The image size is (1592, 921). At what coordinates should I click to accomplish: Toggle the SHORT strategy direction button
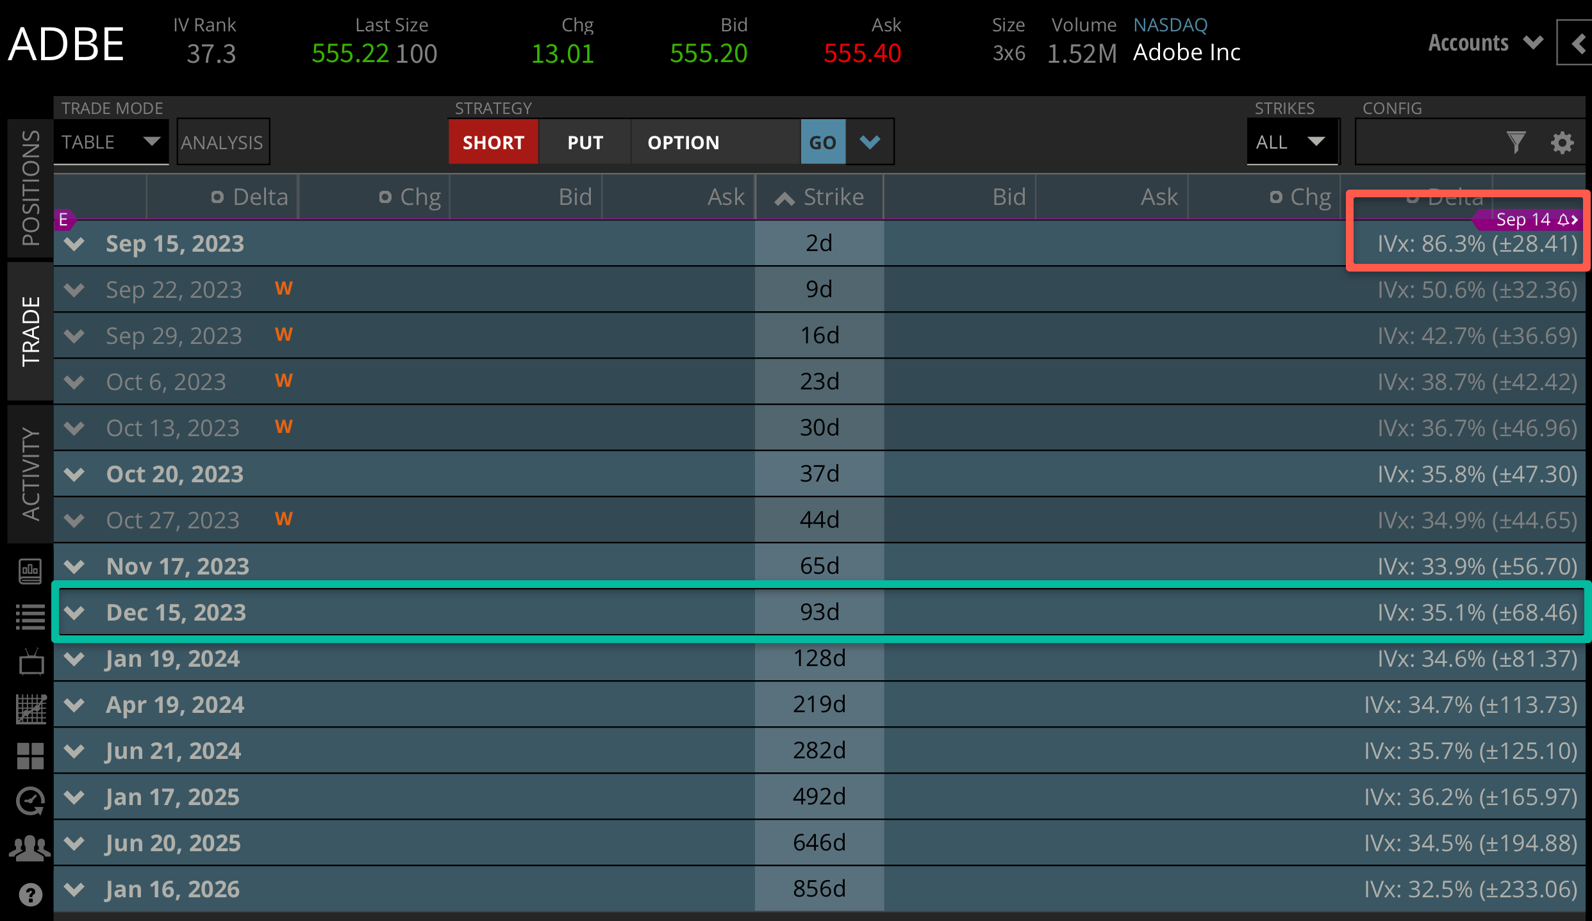point(493,142)
